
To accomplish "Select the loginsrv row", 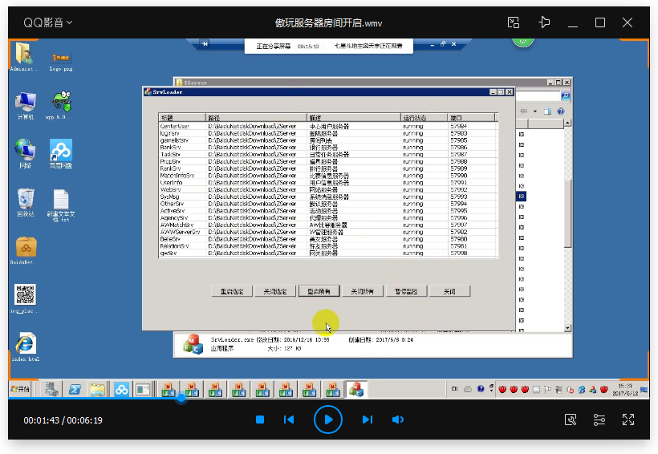I will coord(327,133).
